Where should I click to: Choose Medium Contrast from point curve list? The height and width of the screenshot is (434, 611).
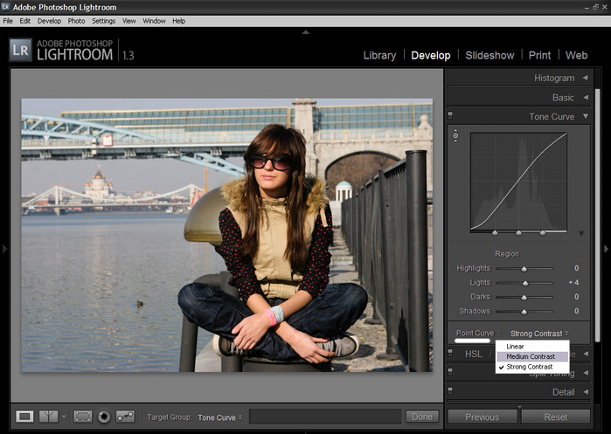(531, 356)
